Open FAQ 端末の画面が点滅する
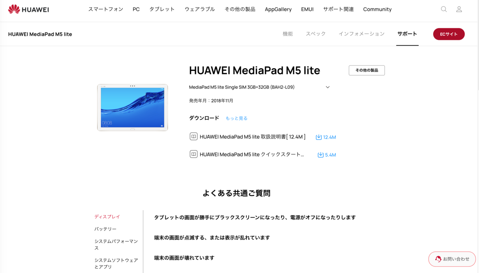This screenshot has width=479, height=273. point(212,238)
